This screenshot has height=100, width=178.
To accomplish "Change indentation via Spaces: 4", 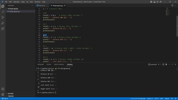I will 150,99.
